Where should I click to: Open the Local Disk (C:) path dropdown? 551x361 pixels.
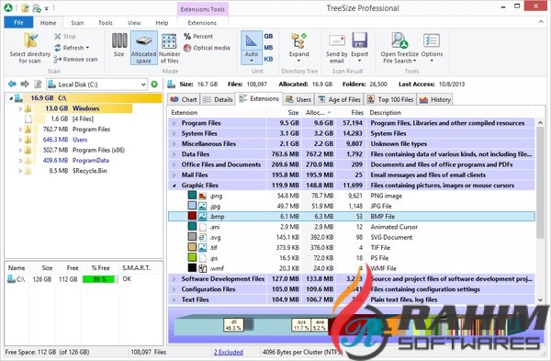tap(143, 85)
